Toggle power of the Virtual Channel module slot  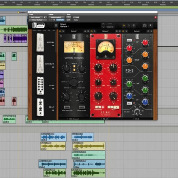[60, 31]
